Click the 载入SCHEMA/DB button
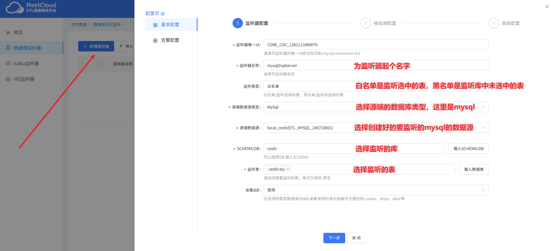Image resolution: width=551 pixels, height=251 pixels. click(x=469, y=148)
